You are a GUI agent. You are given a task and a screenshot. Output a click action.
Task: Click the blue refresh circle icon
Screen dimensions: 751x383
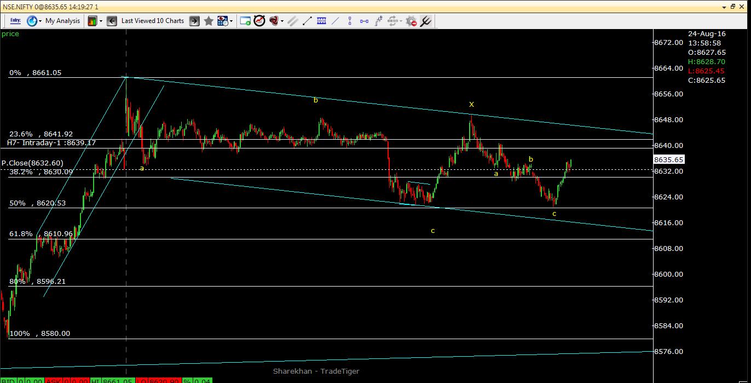tap(31, 21)
